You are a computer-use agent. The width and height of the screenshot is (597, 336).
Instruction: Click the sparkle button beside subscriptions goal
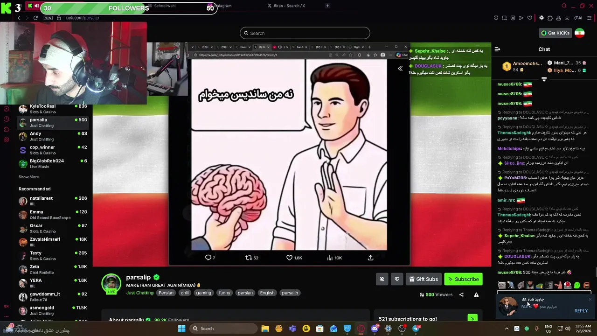tap(472, 319)
